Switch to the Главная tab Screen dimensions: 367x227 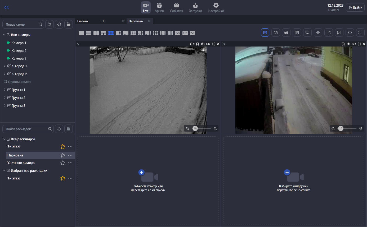click(83, 21)
